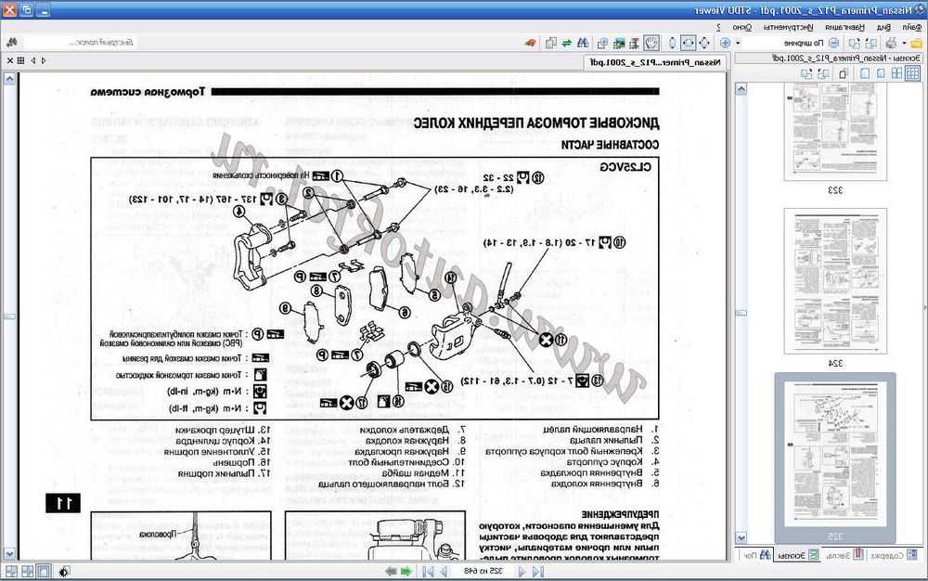This screenshot has height=581, width=928.
Task: Close the current document tab with X
Action: click(9, 60)
